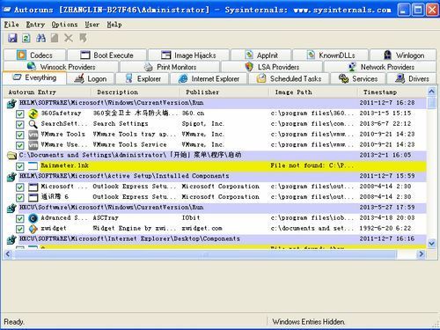Click the VMware Use... entry icon

33,145
